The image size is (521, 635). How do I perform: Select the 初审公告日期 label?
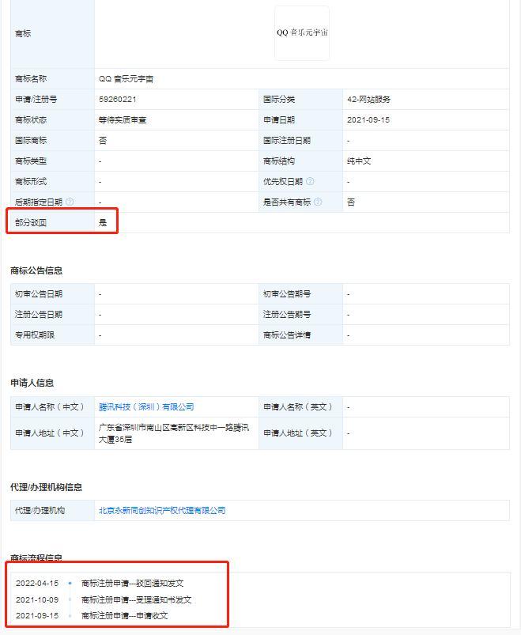pos(39,293)
